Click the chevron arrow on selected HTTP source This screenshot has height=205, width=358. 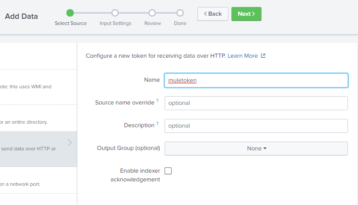tap(70, 142)
